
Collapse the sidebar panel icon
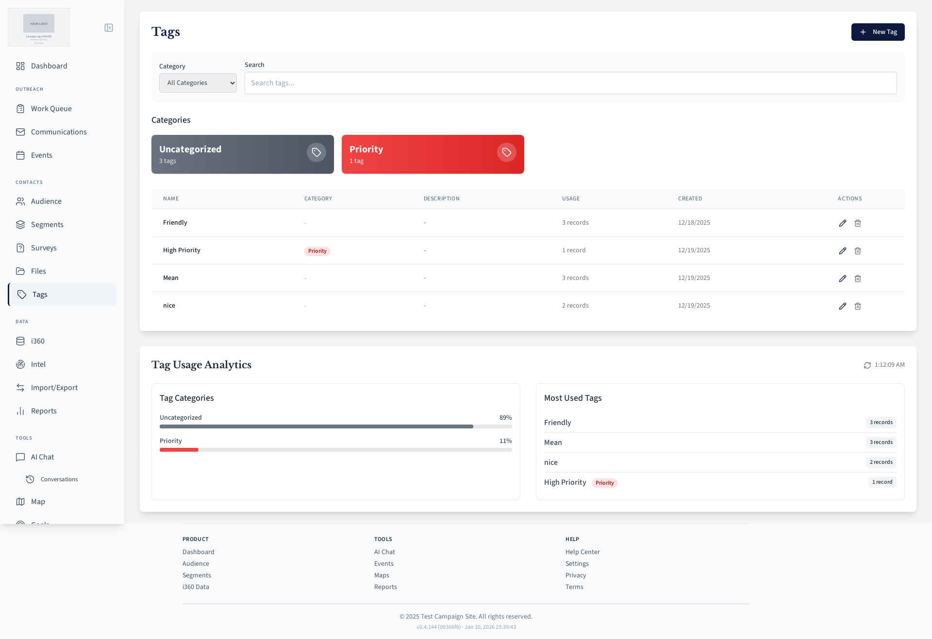(x=109, y=28)
